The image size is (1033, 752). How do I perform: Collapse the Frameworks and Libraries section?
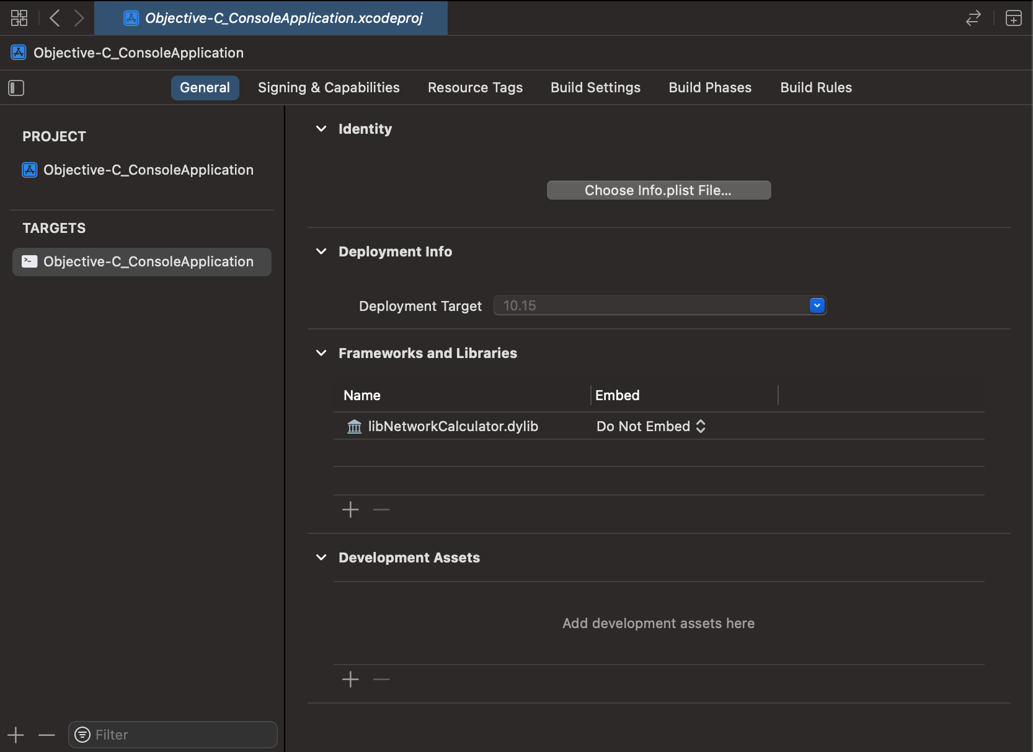click(321, 353)
